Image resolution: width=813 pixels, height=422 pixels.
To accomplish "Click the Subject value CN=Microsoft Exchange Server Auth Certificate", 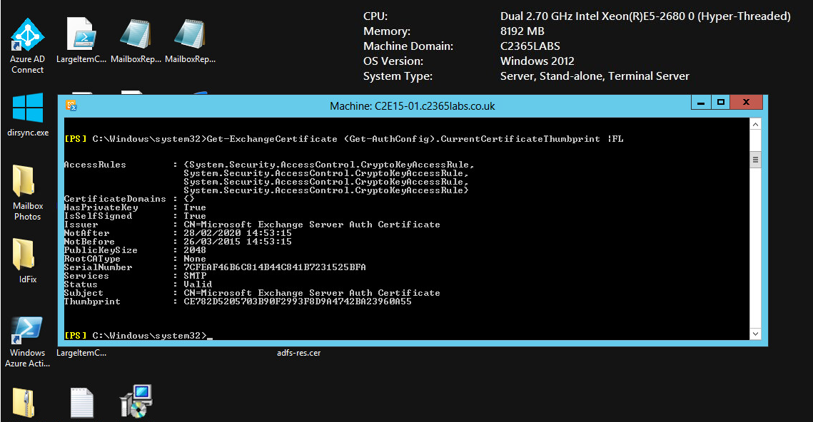I will [312, 292].
